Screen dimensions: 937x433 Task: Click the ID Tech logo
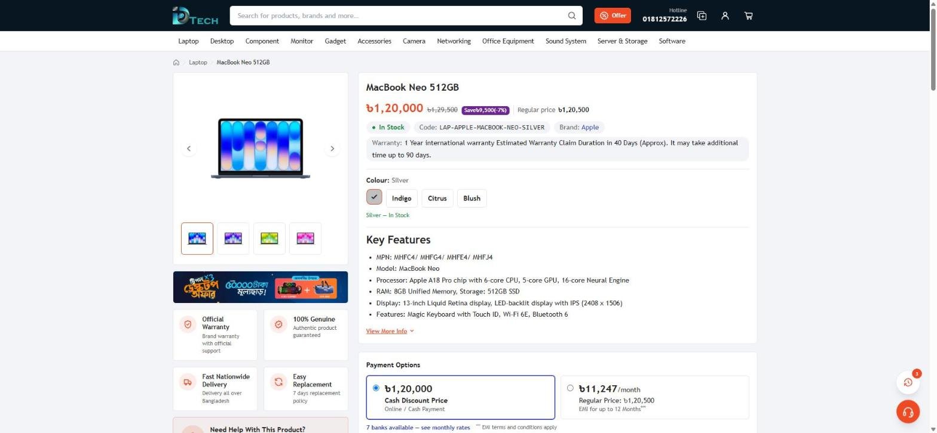(195, 16)
